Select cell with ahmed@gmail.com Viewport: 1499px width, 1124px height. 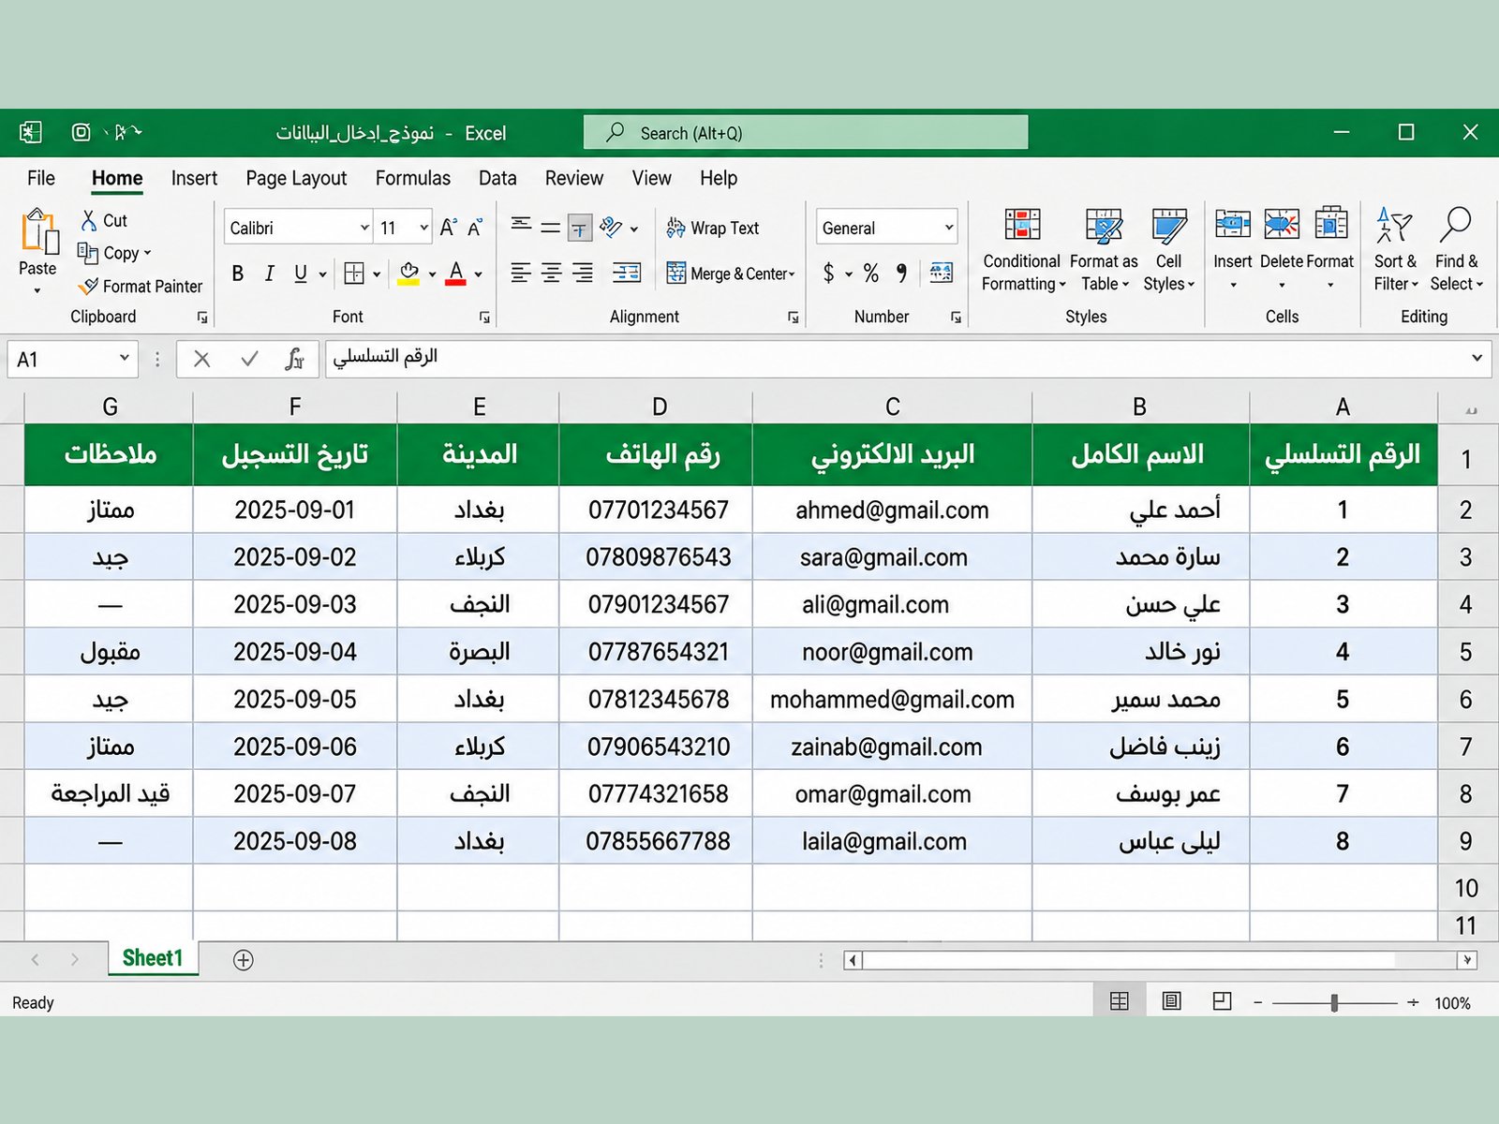[x=892, y=510]
